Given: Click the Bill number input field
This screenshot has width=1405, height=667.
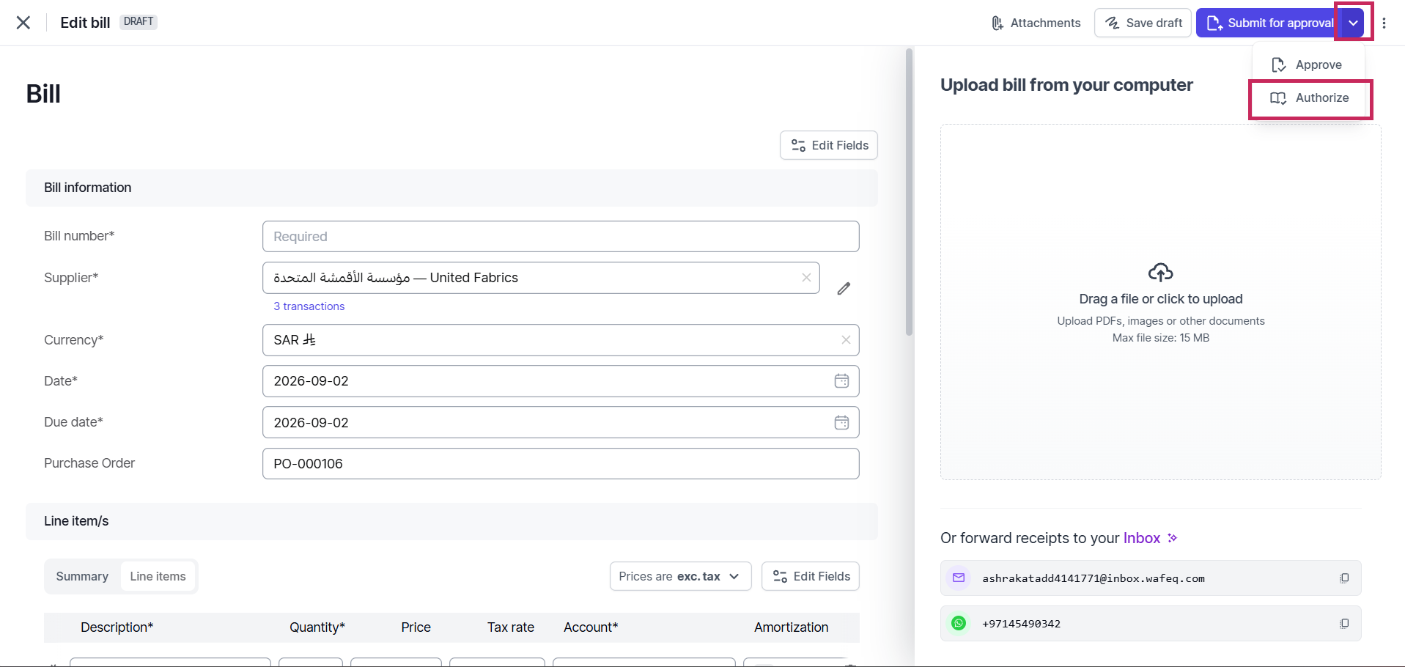Looking at the screenshot, I should pyautogui.click(x=561, y=237).
